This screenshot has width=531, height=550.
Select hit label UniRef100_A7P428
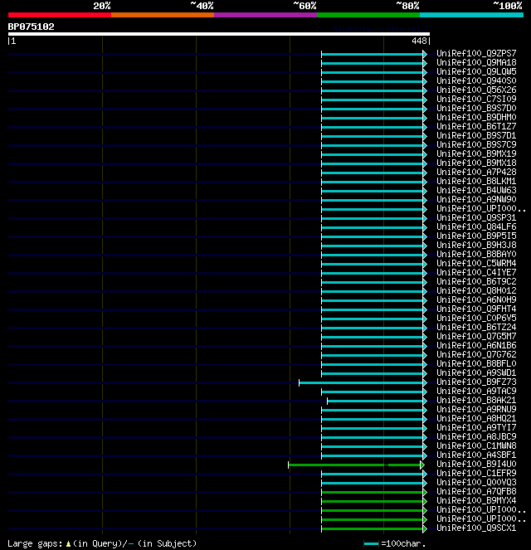[x=476, y=172]
